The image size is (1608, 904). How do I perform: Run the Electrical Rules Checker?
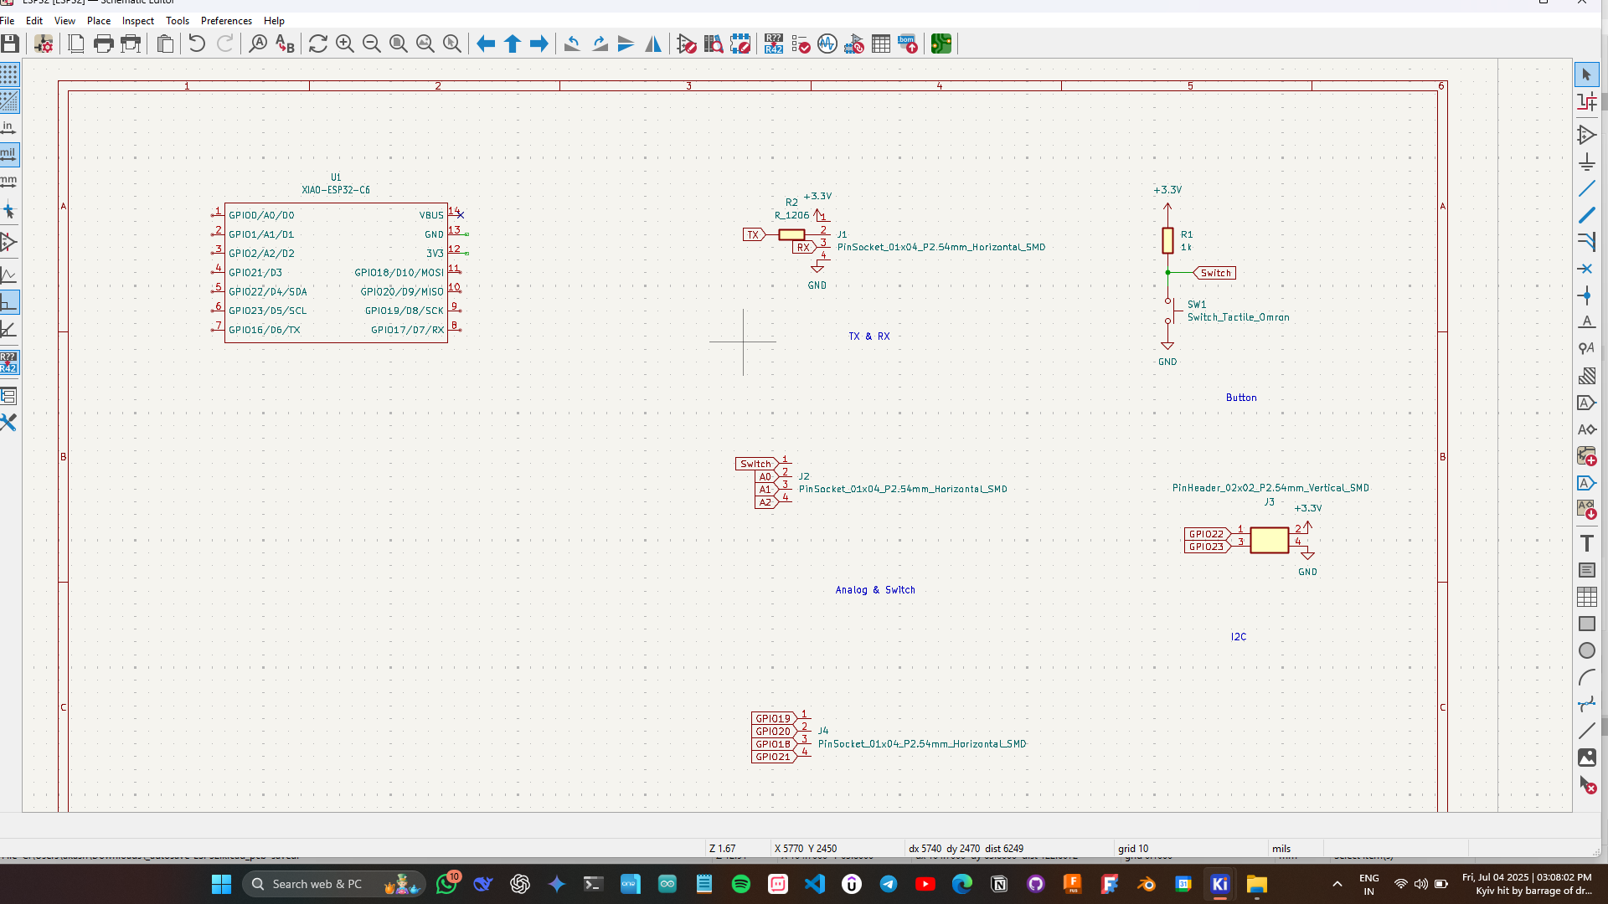[801, 44]
